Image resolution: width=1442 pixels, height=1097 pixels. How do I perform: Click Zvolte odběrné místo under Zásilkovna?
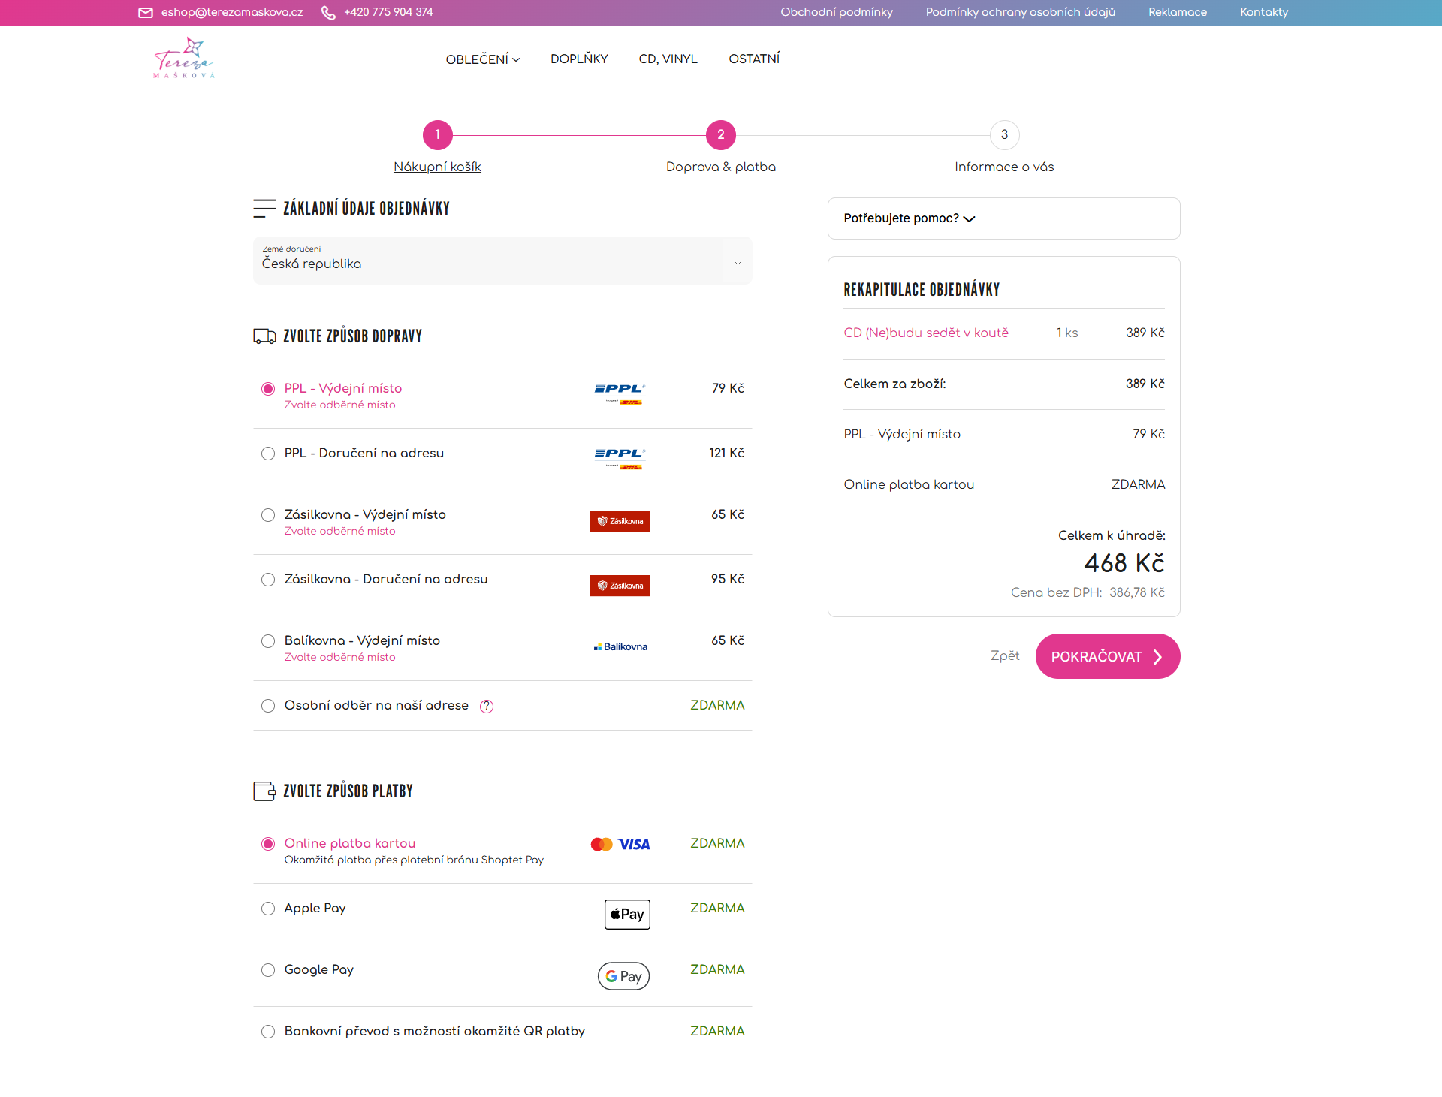click(x=339, y=531)
